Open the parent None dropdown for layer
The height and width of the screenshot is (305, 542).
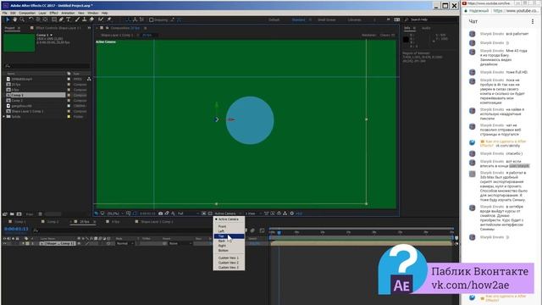[x=180, y=243]
